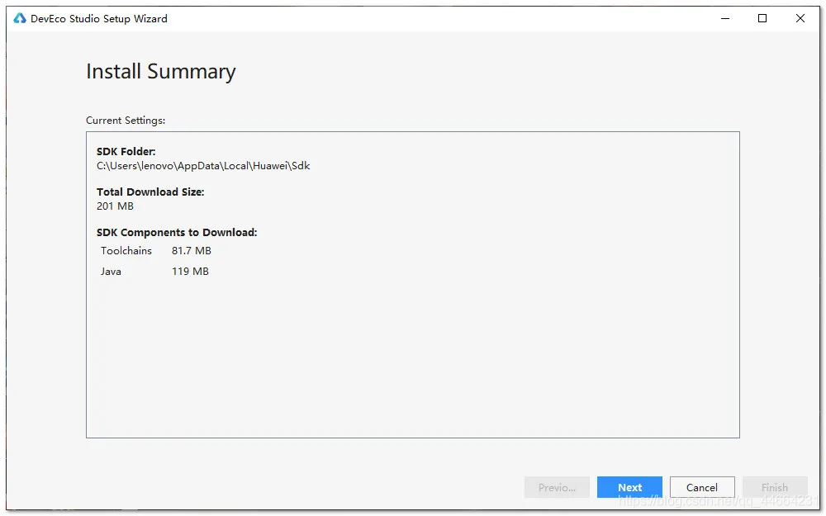Select the Java component row
The image size is (826, 516).
155,271
